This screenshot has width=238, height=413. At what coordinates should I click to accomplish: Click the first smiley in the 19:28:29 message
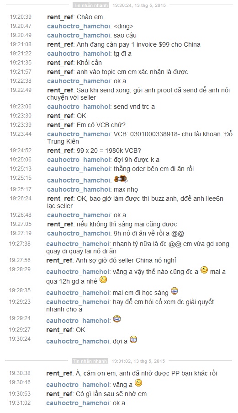point(204,270)
